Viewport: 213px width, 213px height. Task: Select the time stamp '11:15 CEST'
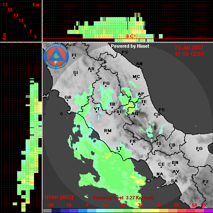click(190, 54)
